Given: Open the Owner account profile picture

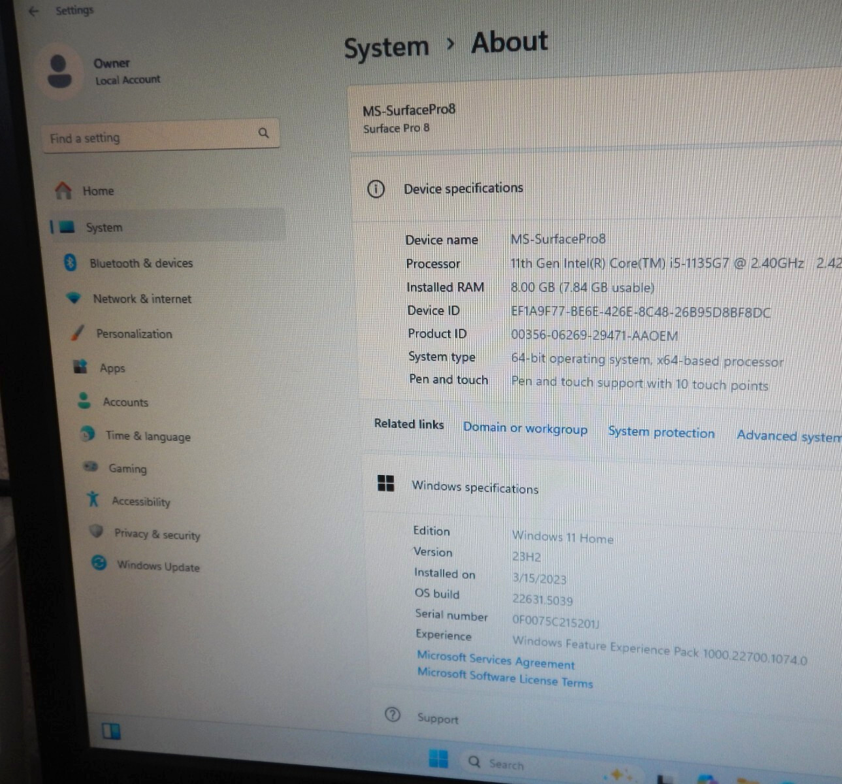Looking at the screenshot, I should [59, 71].
